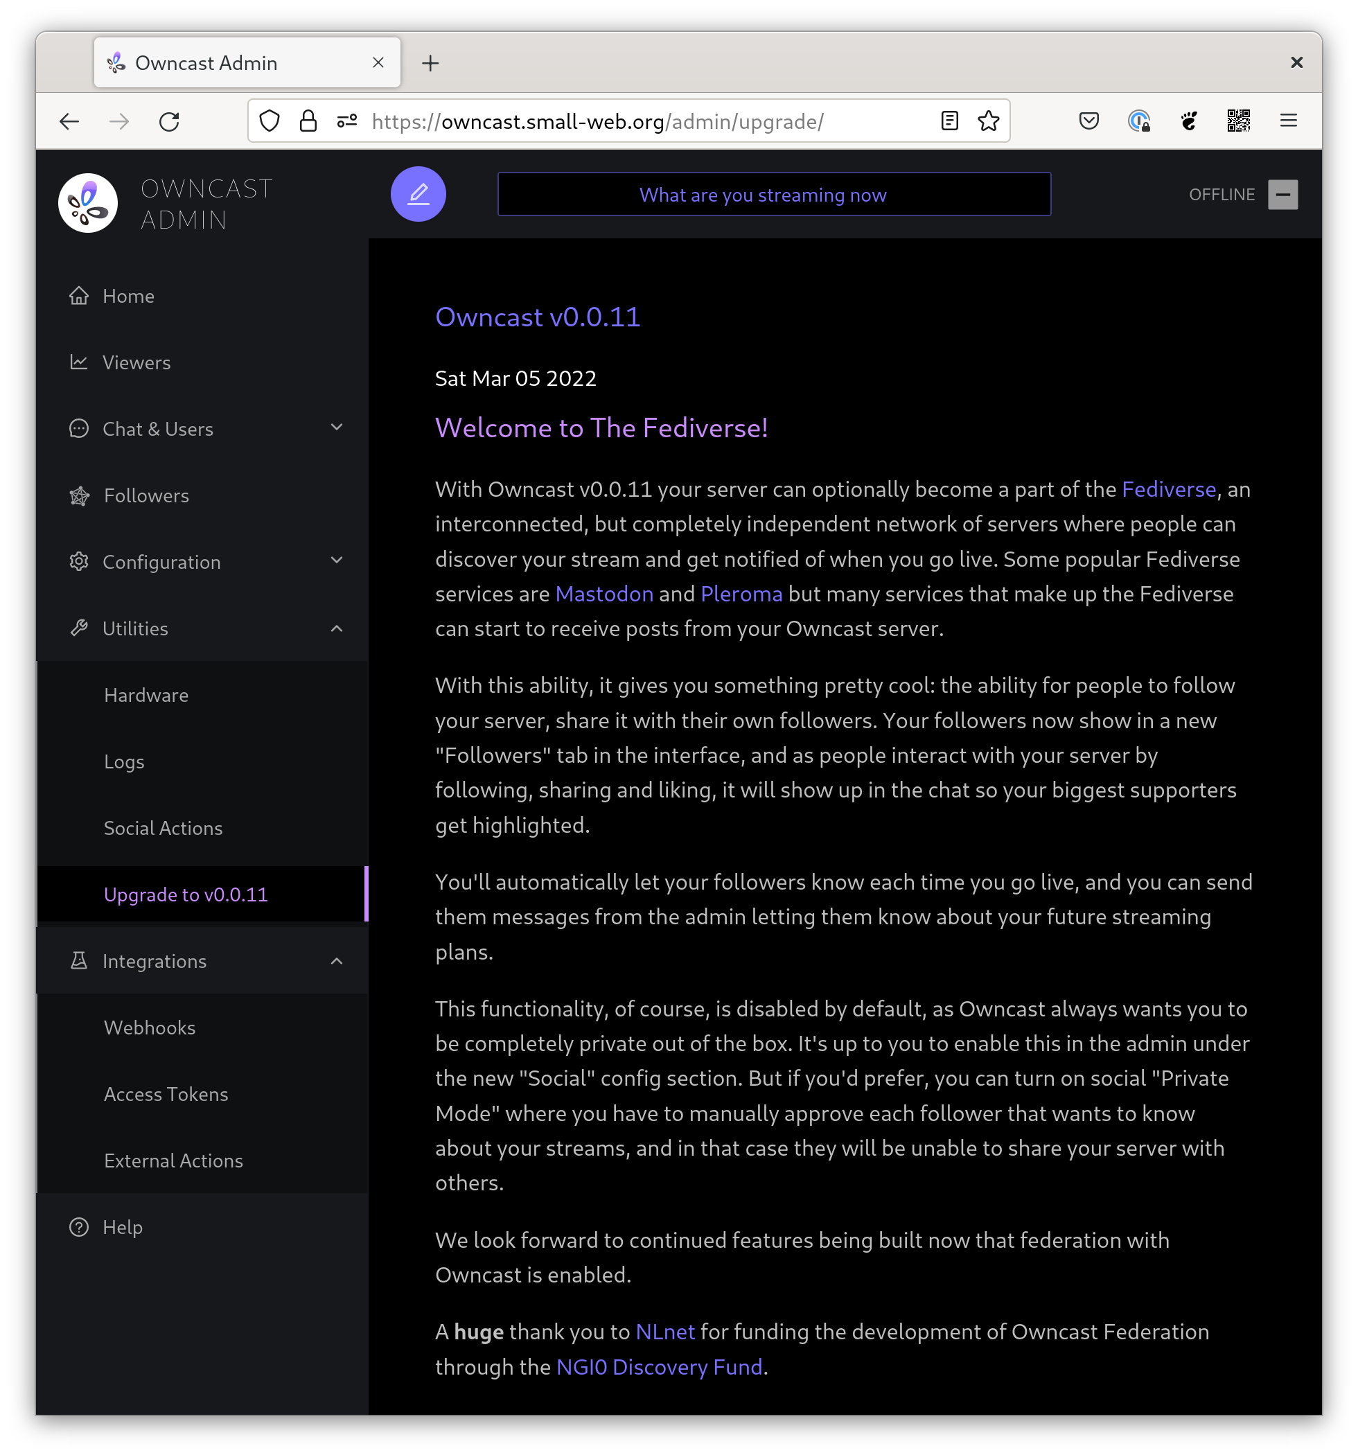Screen dimensions: 1358x1455
Task: Bookmark this page with star icon
Action: coord(988,121)
